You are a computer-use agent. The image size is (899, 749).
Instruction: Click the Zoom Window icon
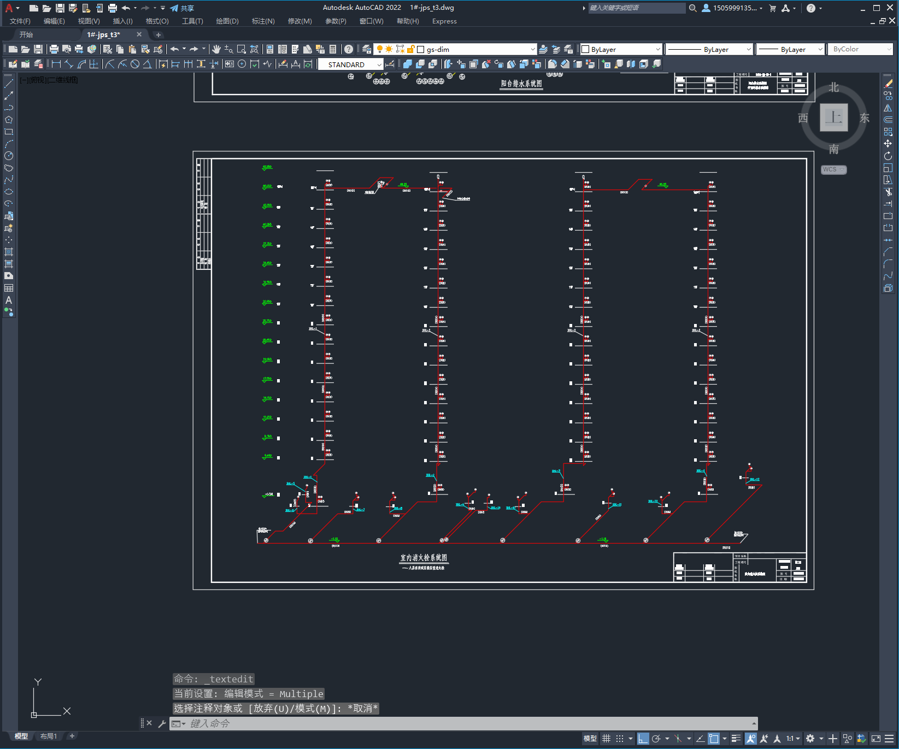242,49
